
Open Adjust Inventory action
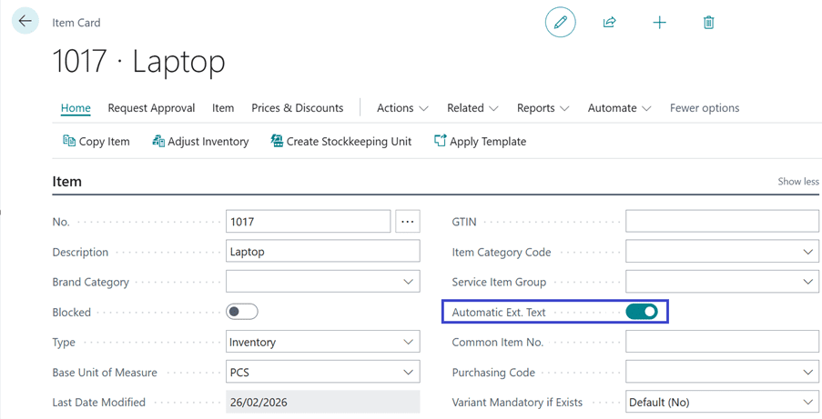pyautogui.click(x=199, y=141)
